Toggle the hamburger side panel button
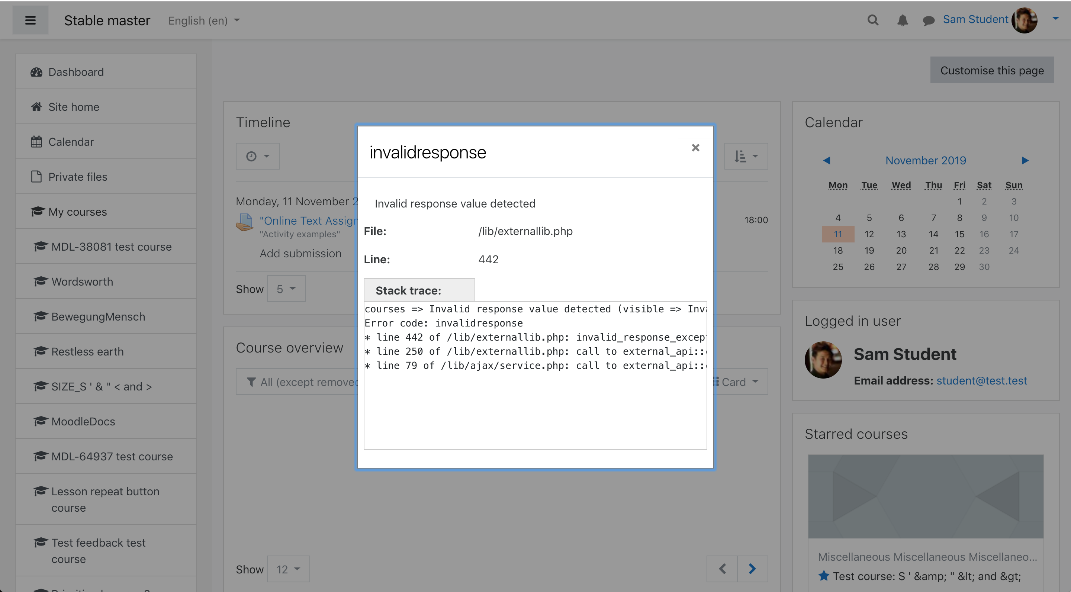The width and height of the screenshot is (1071, 592). [x=30, y=20]
